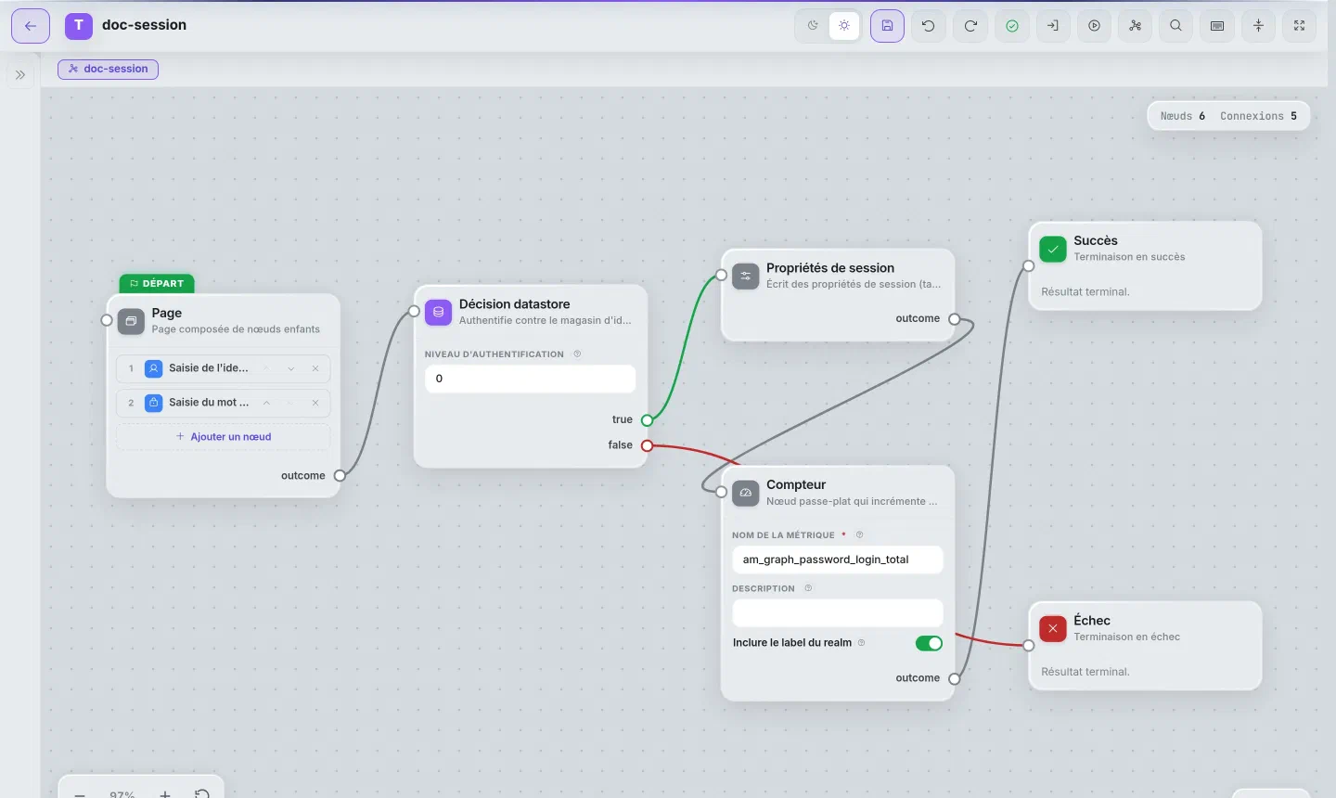Click help icon beside Inclure le label du realm
Viewport: 1336px width, 798px height.
click(x=862, y=642)
